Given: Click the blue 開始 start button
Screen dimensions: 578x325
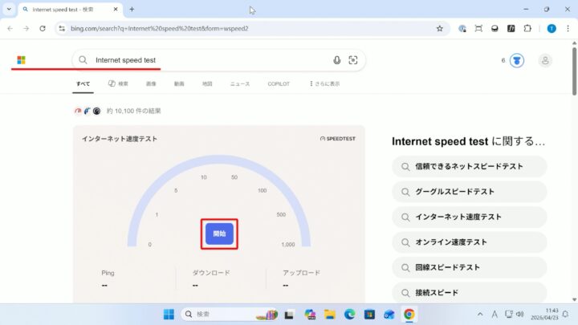Looking at the screenshot, I should [x=219, y=234].
